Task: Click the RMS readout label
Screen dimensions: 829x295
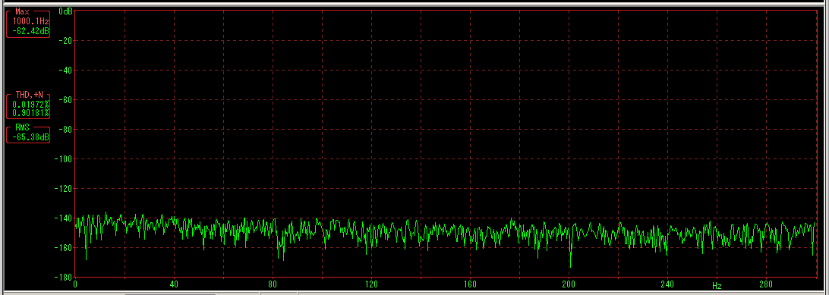Action: coord(22,127)
